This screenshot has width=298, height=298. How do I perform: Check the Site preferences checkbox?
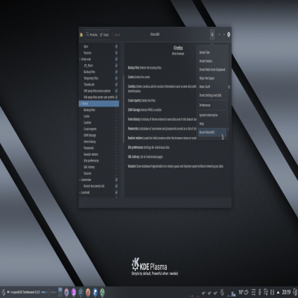116,161
